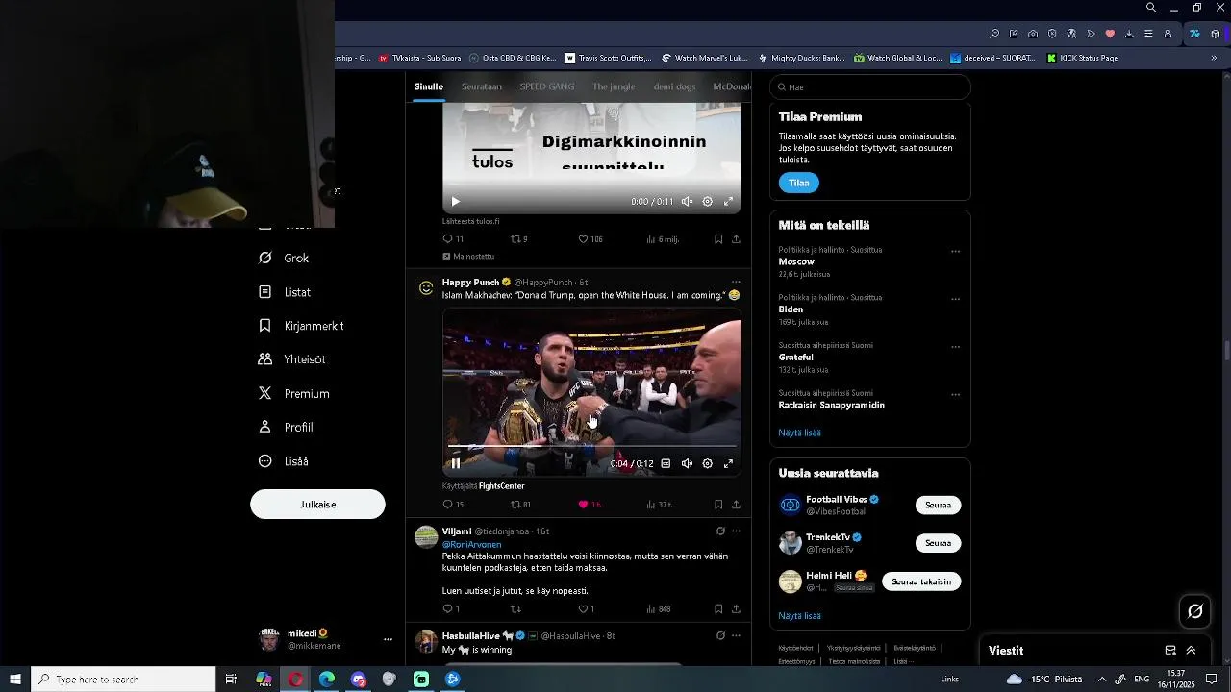Enter fullscreen on tulos.fi ad video
The height and width of the screenshot is (692, 1231).
tap(729, 202)
